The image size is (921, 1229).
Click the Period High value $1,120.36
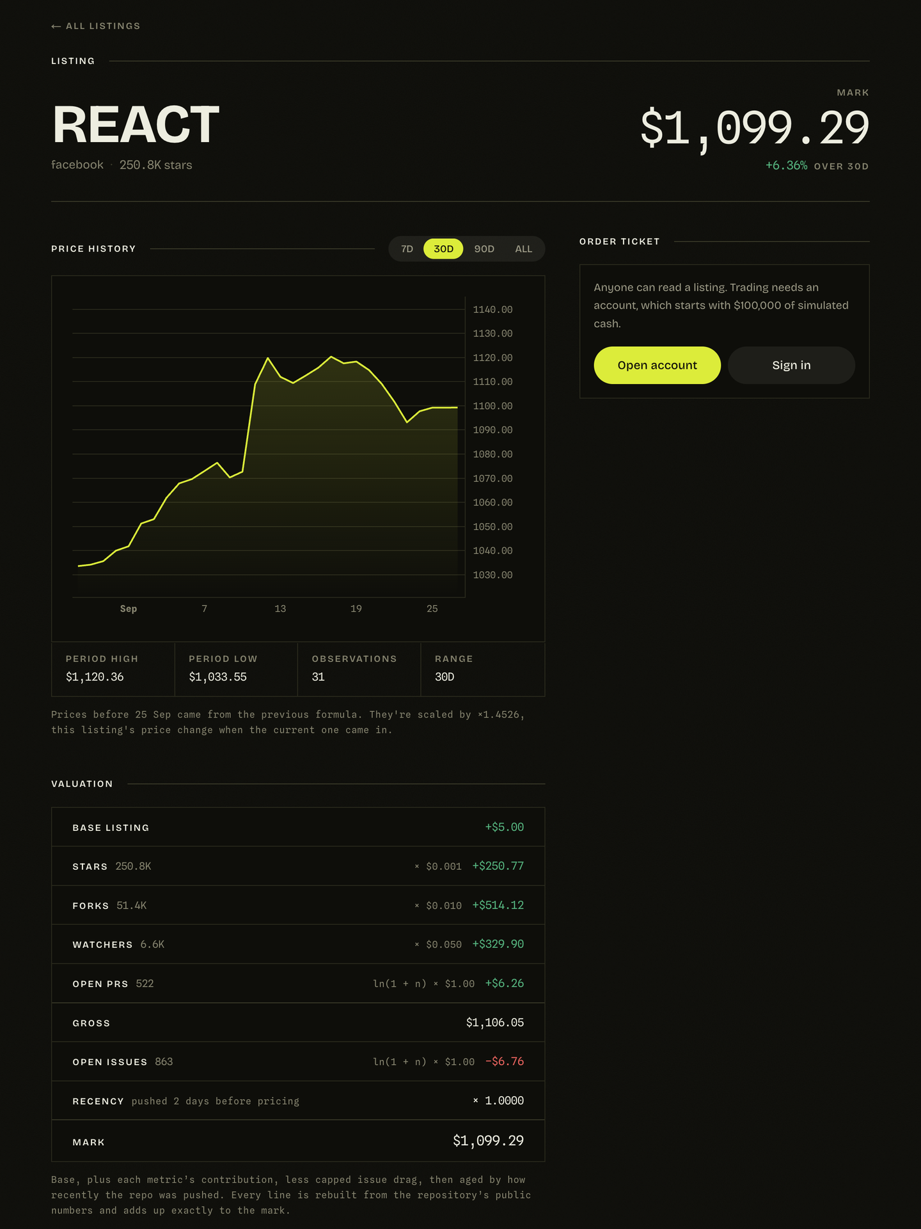coord(95,677)
